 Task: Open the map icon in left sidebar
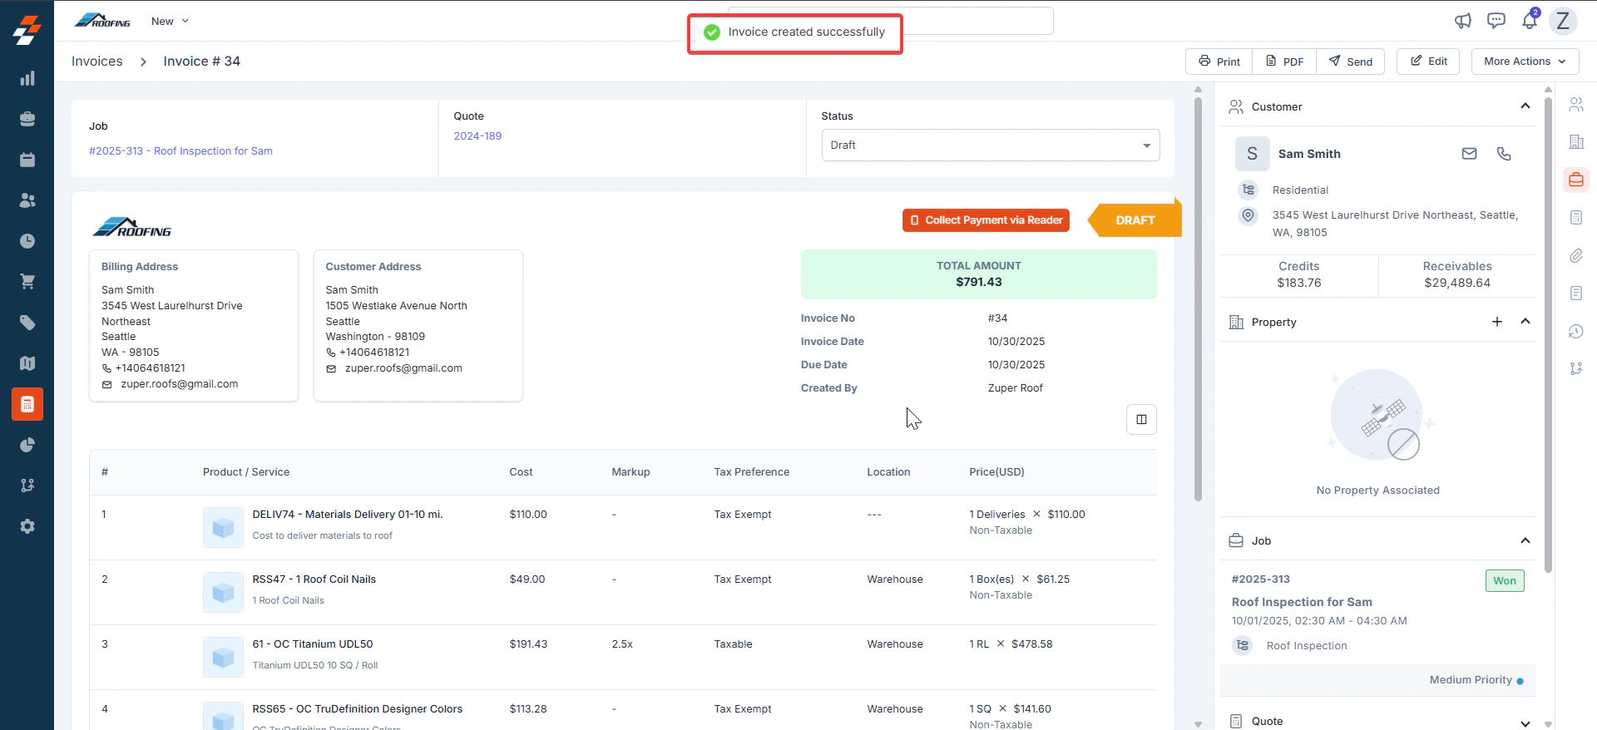tap(27, 363)
